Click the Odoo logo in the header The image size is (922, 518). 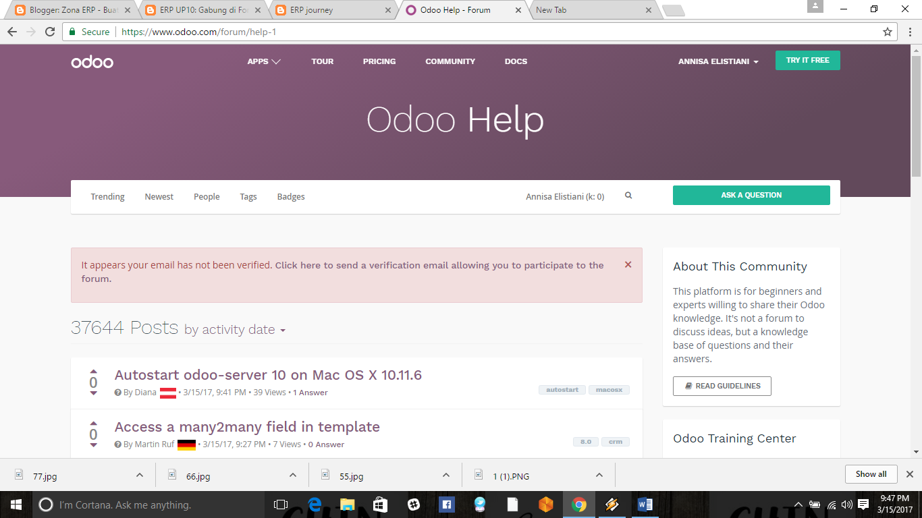click(x=92, y=61)
